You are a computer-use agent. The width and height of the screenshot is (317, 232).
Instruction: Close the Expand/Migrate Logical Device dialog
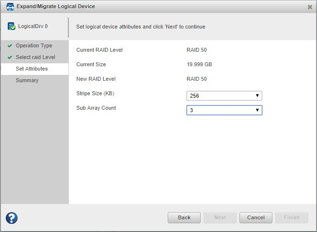pos(310,7)
